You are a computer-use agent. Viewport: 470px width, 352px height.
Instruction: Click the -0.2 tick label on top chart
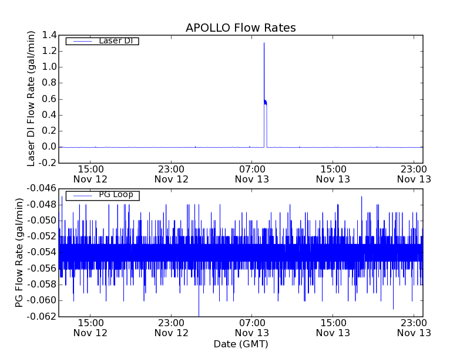point(48,163)
